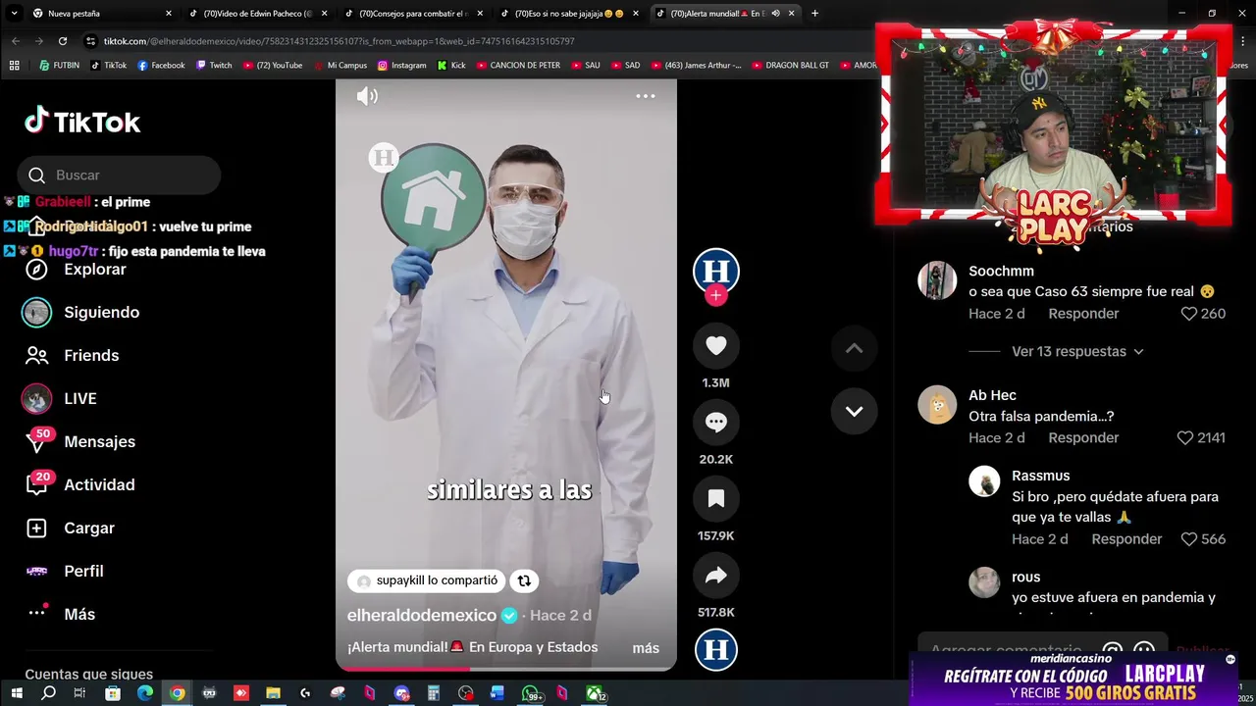Like Rassmus's reply heart

pyautogui.click(x=1188, y=539)
